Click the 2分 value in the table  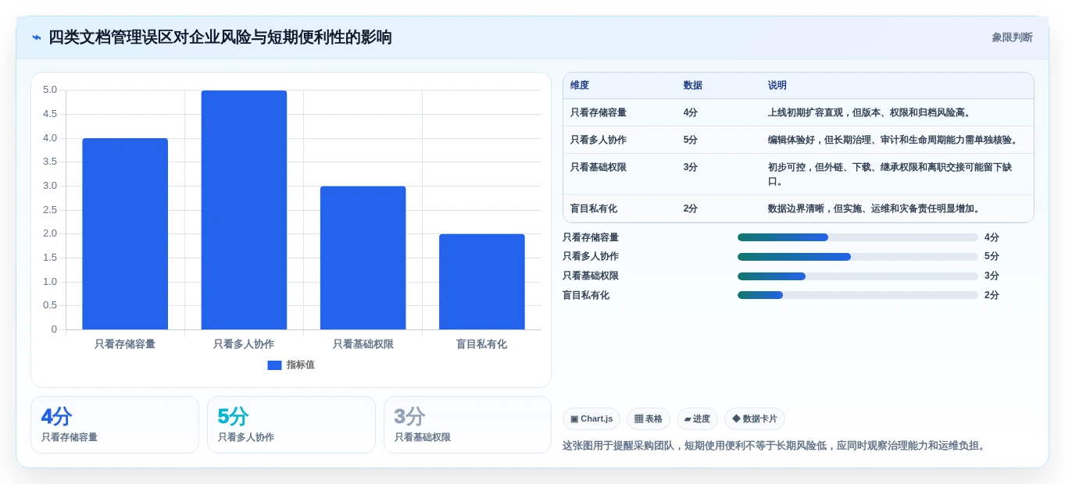691,208
